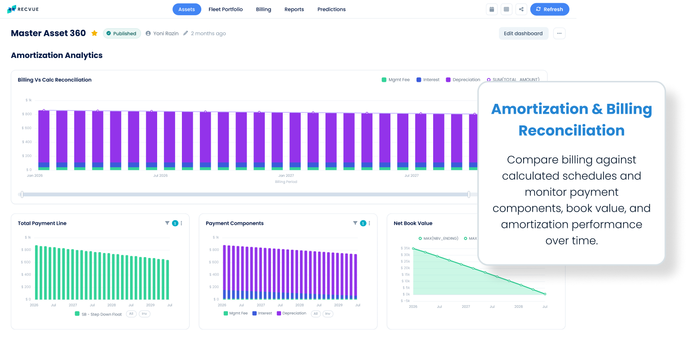The image size is (688, 347).
Task: Click the user avatar icon beside Yoni Razin
Action: [148, 33]
